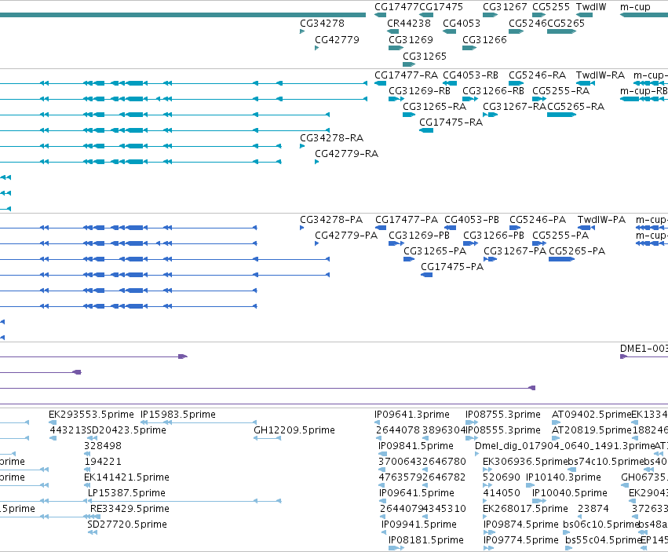
Task: Select protein CG5246-PA
Action: tap(538, 220)
